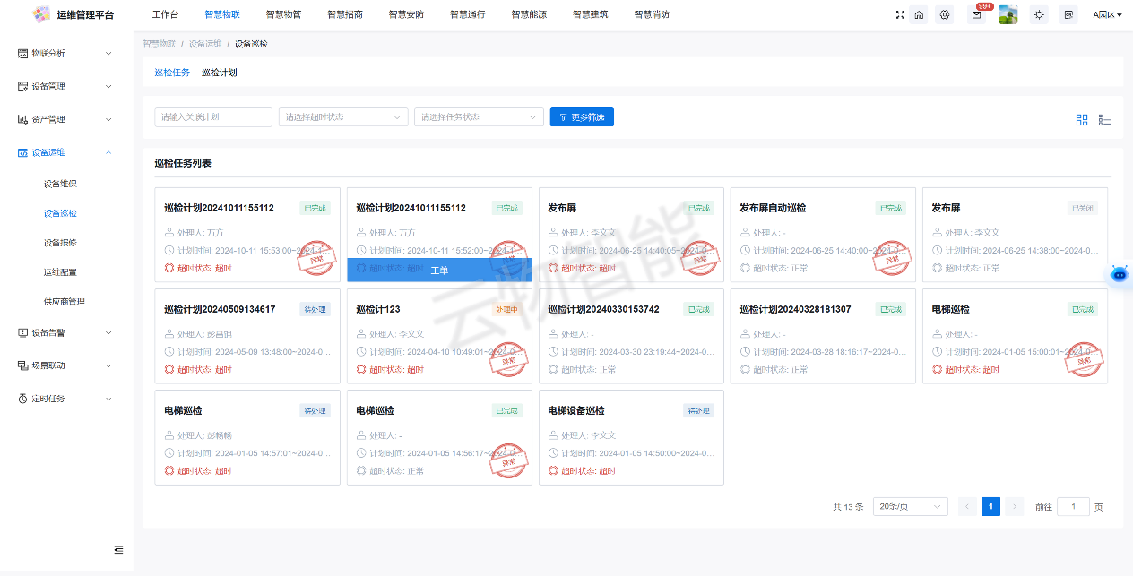Click the 物联分析 sidebar icon
Viewport: 1133px width, 576px height.
click(x=23, y=53)
